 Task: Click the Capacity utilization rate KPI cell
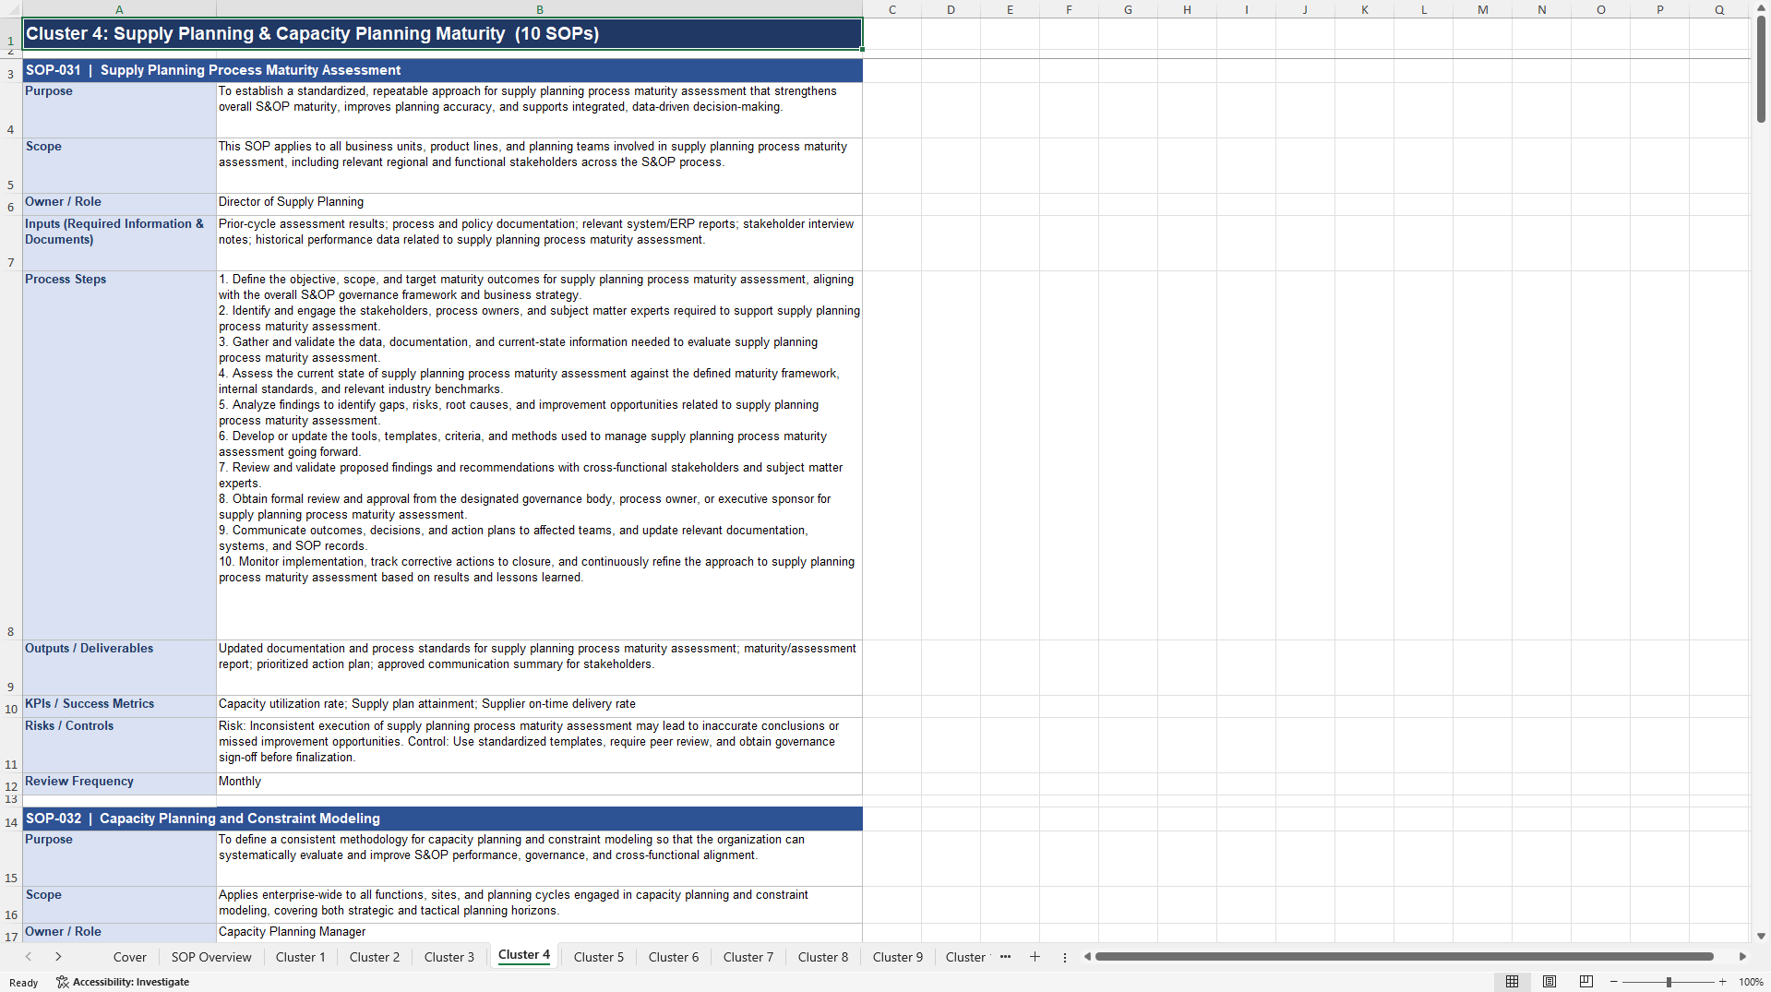pyautogui.click(x=540, y=706)
